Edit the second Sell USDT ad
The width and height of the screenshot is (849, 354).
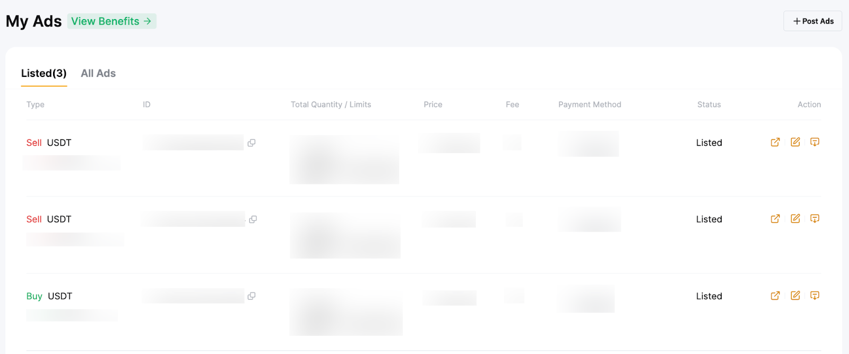[795, 219]
